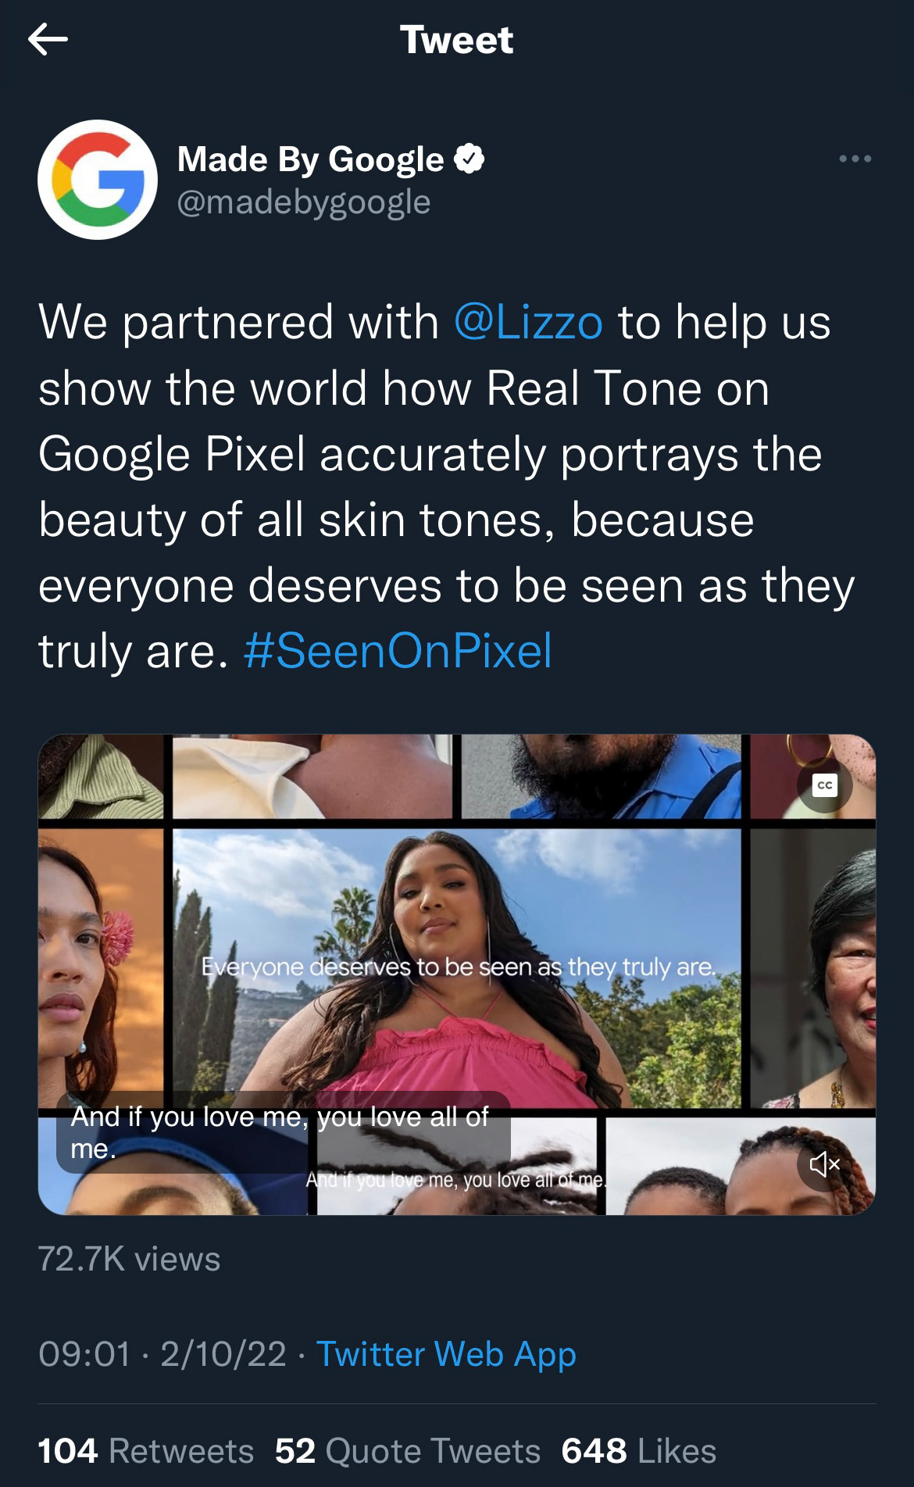
Task: View the 52 Quote Tweets list
Action: click(408, 1451)
